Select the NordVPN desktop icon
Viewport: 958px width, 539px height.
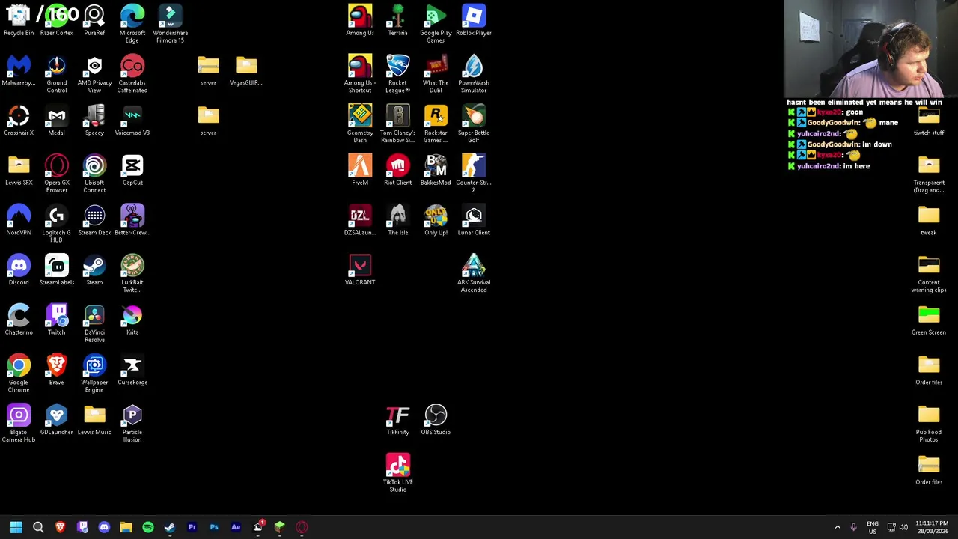(19, 221)
